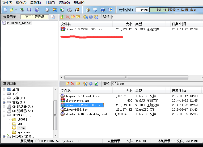The image size is (203, 147).
Task: Click Add to image icon in local toolbar
Action: coord(86,84)
